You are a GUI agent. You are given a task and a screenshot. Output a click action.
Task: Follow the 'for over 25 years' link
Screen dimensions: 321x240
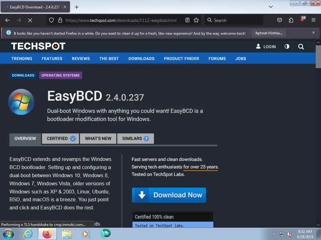tap(201, 167)
